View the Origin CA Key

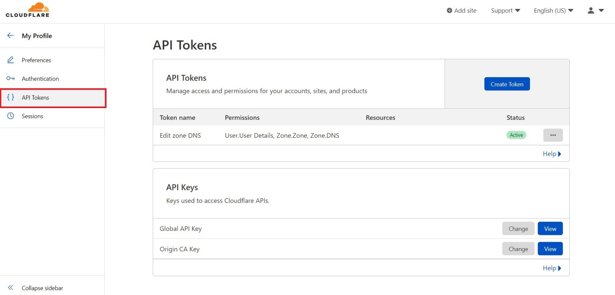[550, 249]
